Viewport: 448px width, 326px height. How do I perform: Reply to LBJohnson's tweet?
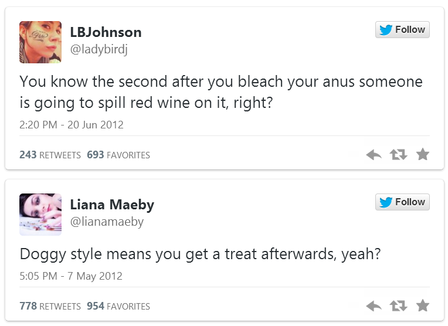(x=374, y=155)
